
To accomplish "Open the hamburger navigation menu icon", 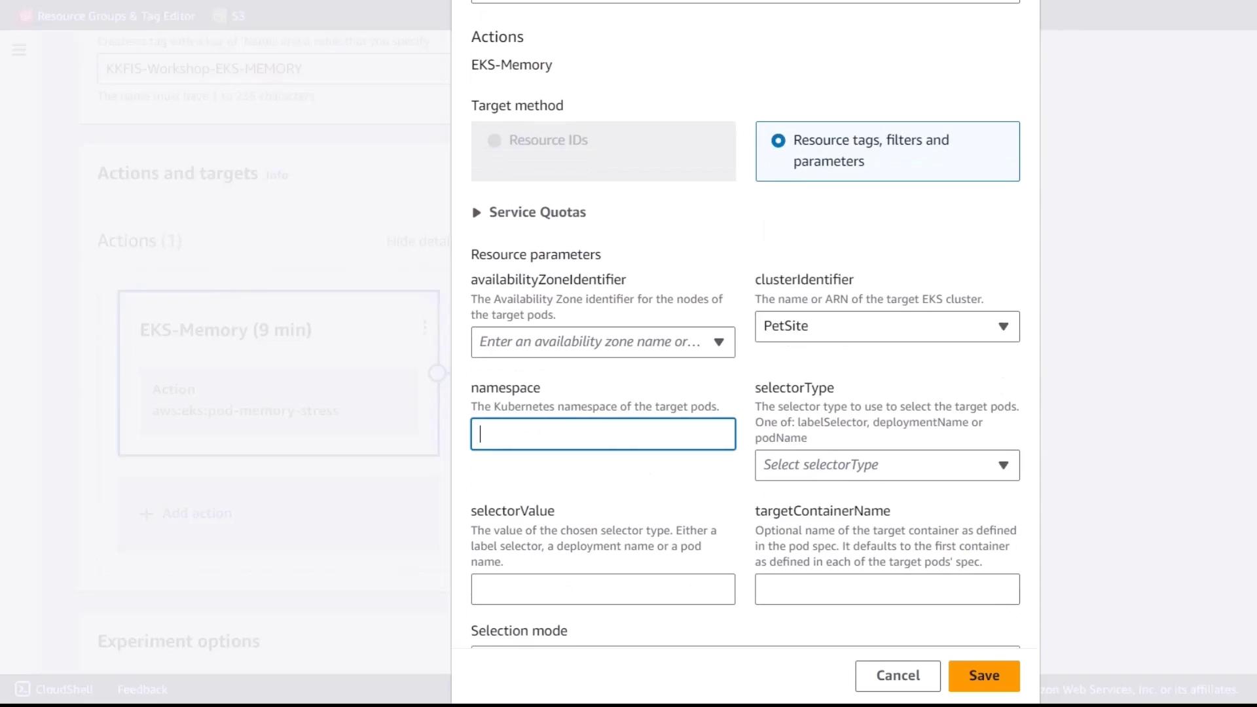I will (19, 50).
